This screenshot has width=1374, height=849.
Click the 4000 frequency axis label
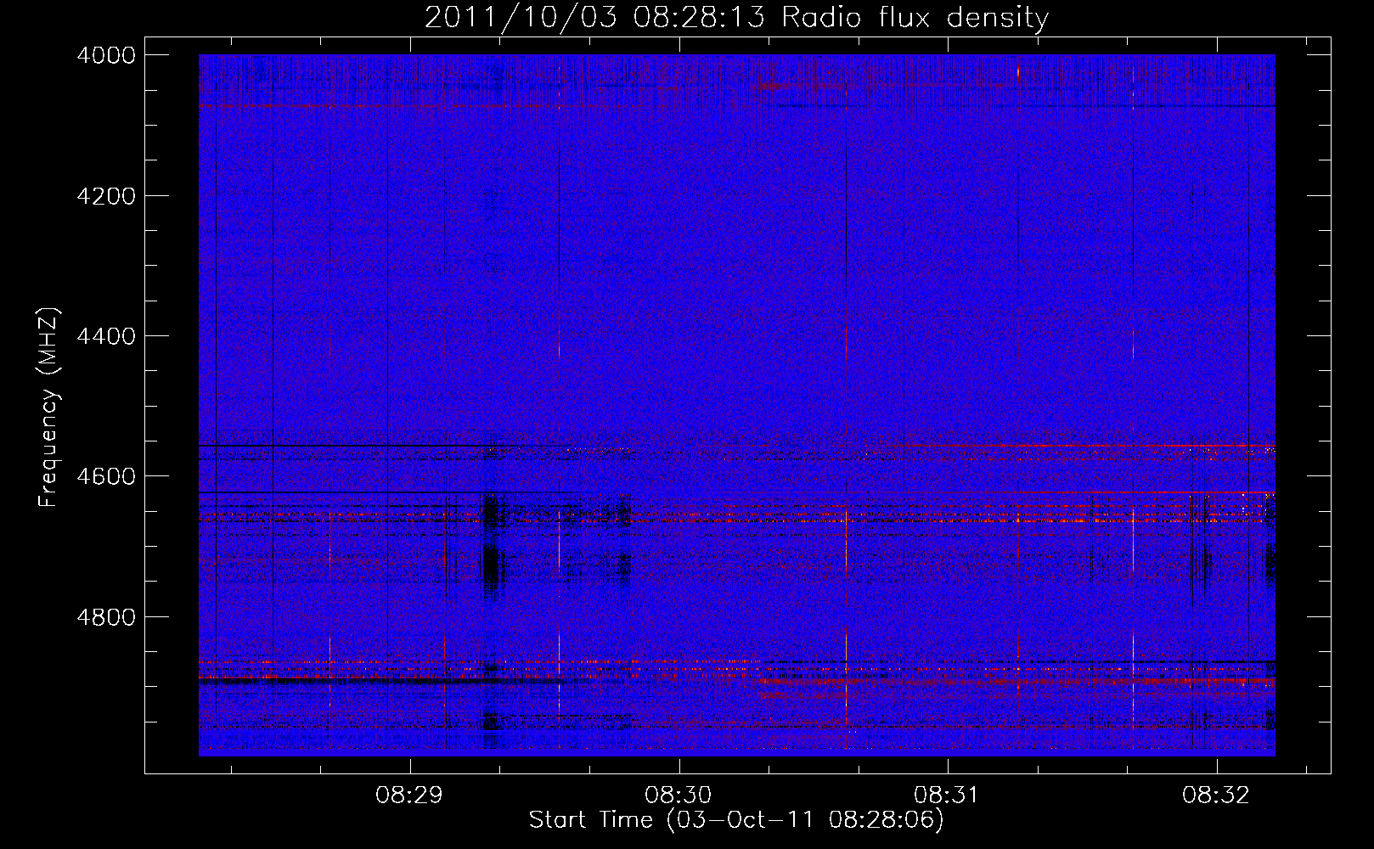tap(106, 55)
